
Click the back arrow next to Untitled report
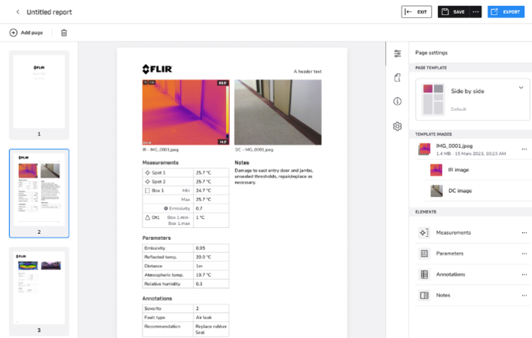17,12
